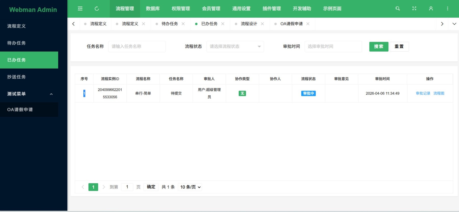
Task: Focus the 任务名称 input field
Action: point(137,47)
